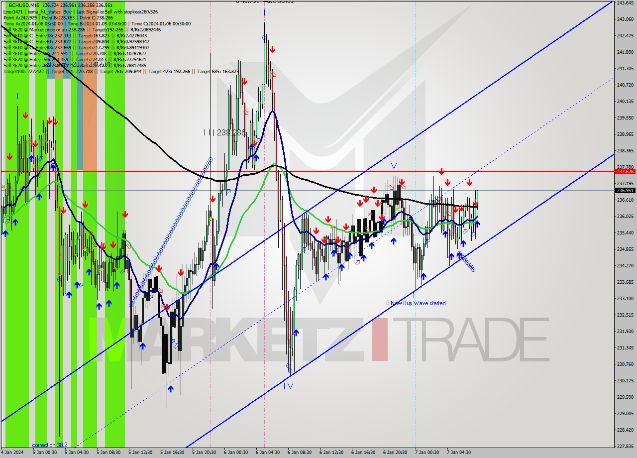Screen dimensions: 637x458
Task: Select the '5 Jan 16:30' time label
Action: coord(172,453)
